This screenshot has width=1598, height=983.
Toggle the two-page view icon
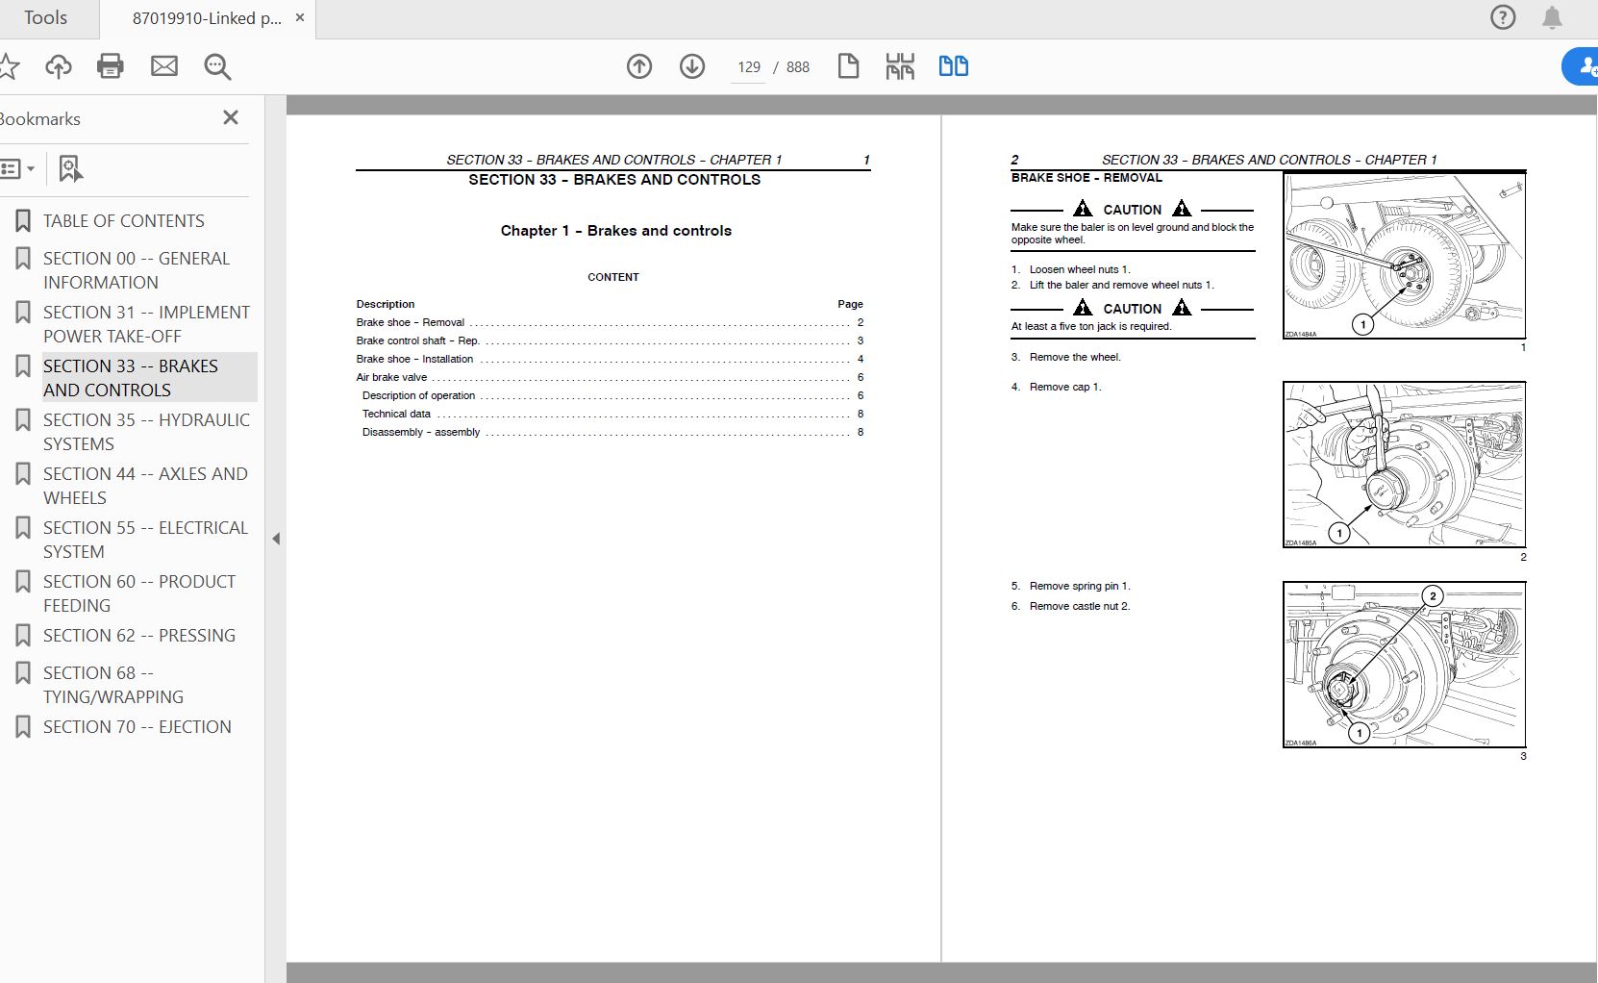tap(954, 66)
